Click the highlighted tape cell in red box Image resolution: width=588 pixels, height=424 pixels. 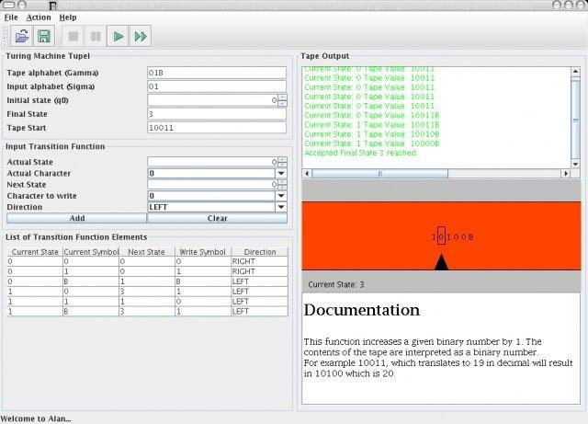point(441,236)
